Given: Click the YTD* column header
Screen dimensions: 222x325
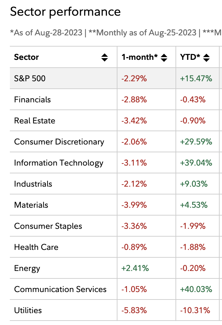Looking at the screenshot, I should tap(190, 57).
